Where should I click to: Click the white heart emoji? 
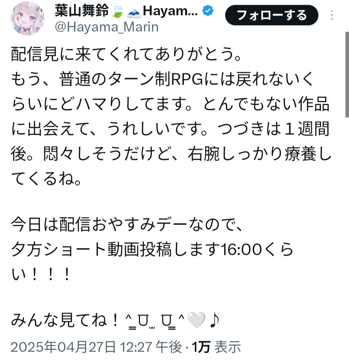click(196, 320)
